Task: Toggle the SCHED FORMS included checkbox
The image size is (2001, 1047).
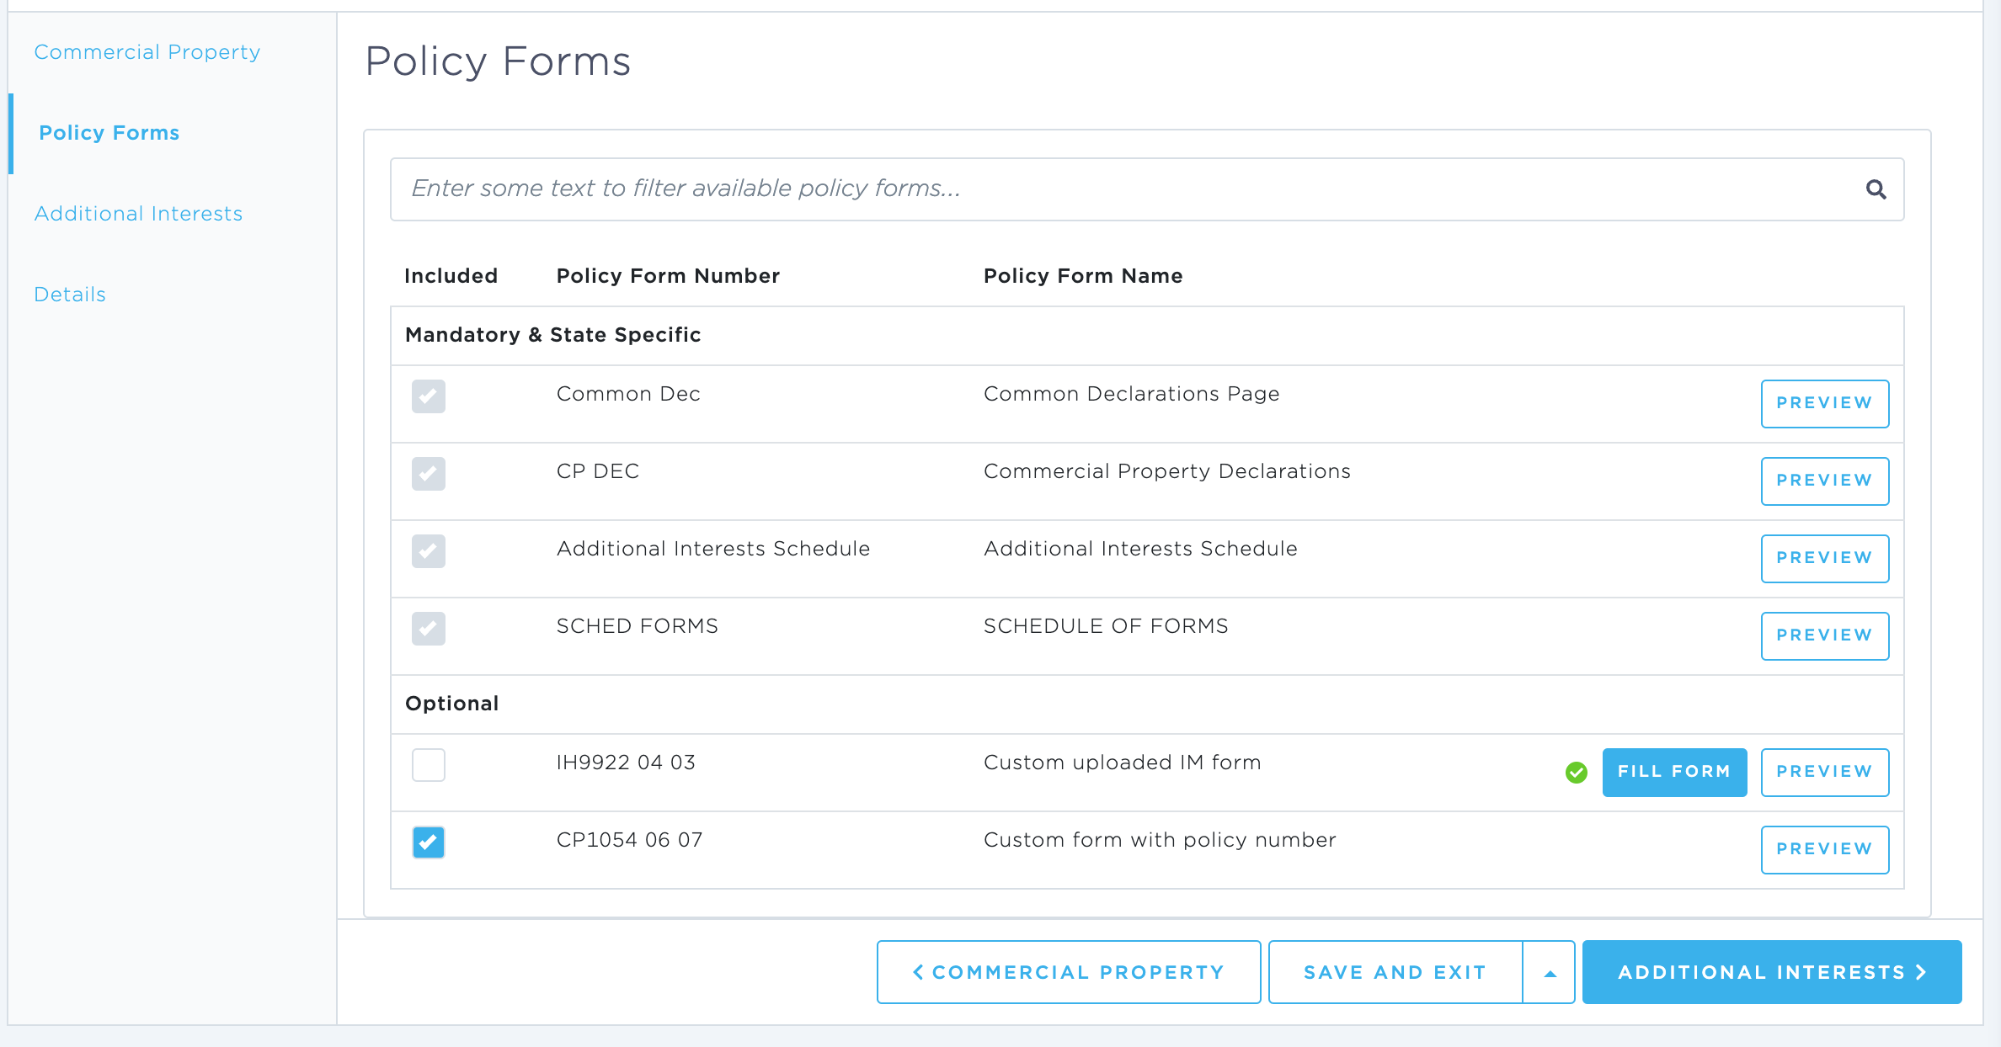Action: click(x=429, y=629)
